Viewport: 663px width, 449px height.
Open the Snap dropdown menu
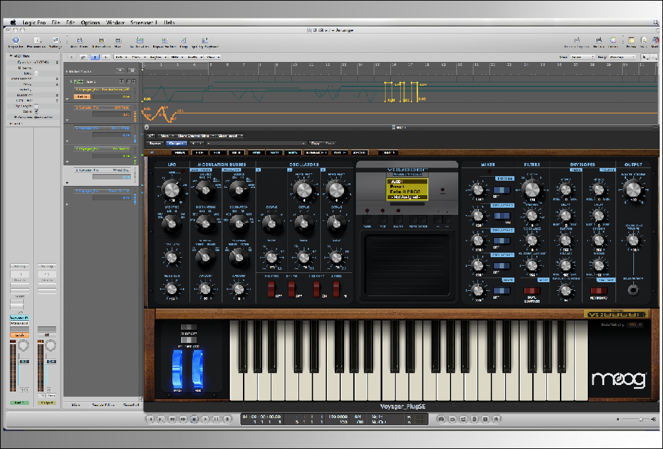581,57
